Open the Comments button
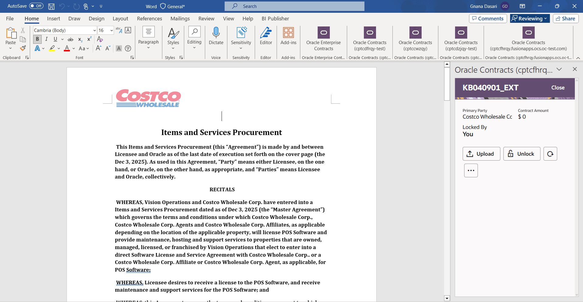This screenshot has height=302, width=583. (x=488, y=19)
